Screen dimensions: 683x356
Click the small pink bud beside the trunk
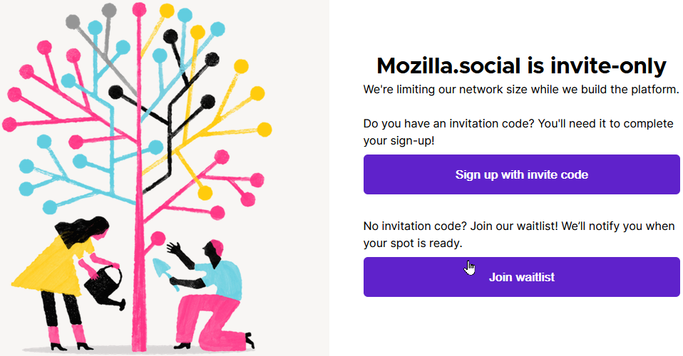(x=158, y=239)
